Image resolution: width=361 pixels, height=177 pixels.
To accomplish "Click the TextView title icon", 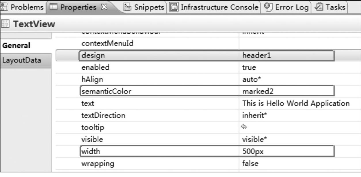I will pyautogui.click(x=5, y=25).
